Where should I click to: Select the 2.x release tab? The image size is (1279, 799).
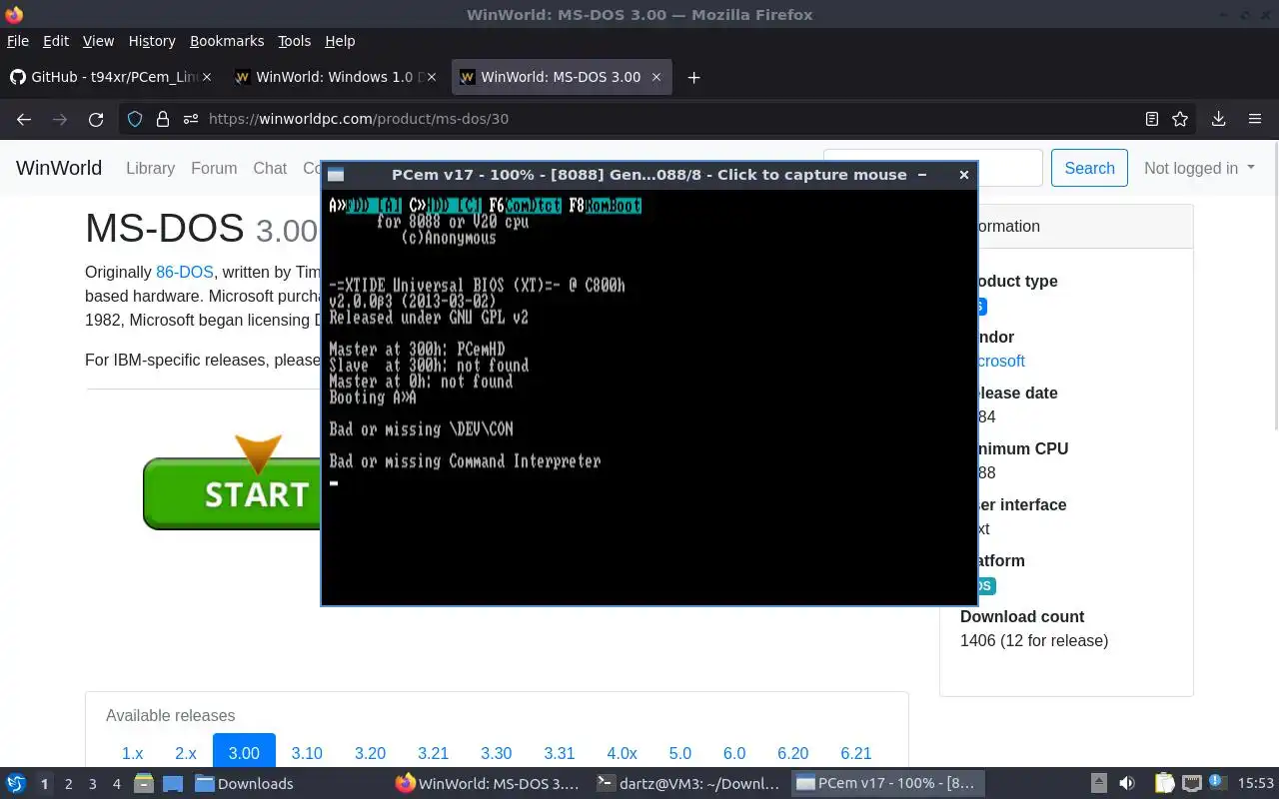186,753
